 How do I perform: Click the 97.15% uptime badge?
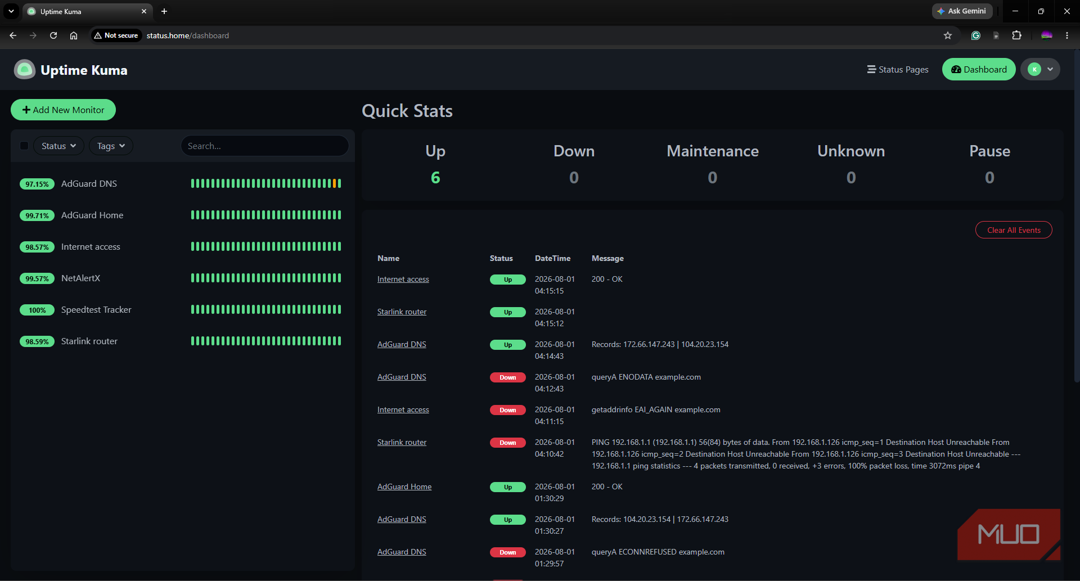tap(37, 184)
